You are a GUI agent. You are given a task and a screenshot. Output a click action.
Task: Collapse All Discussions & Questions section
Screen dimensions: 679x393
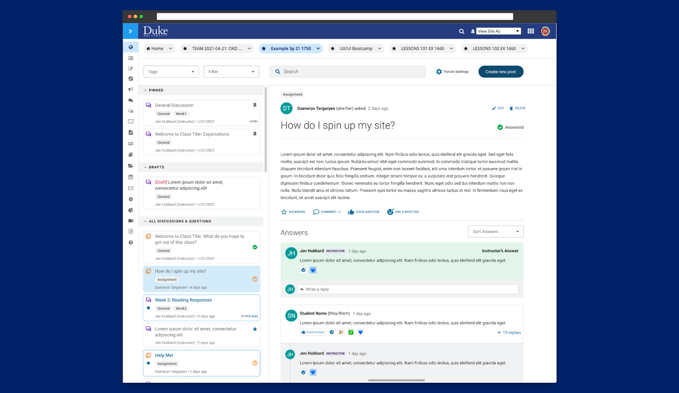click(x=146, y=221)
